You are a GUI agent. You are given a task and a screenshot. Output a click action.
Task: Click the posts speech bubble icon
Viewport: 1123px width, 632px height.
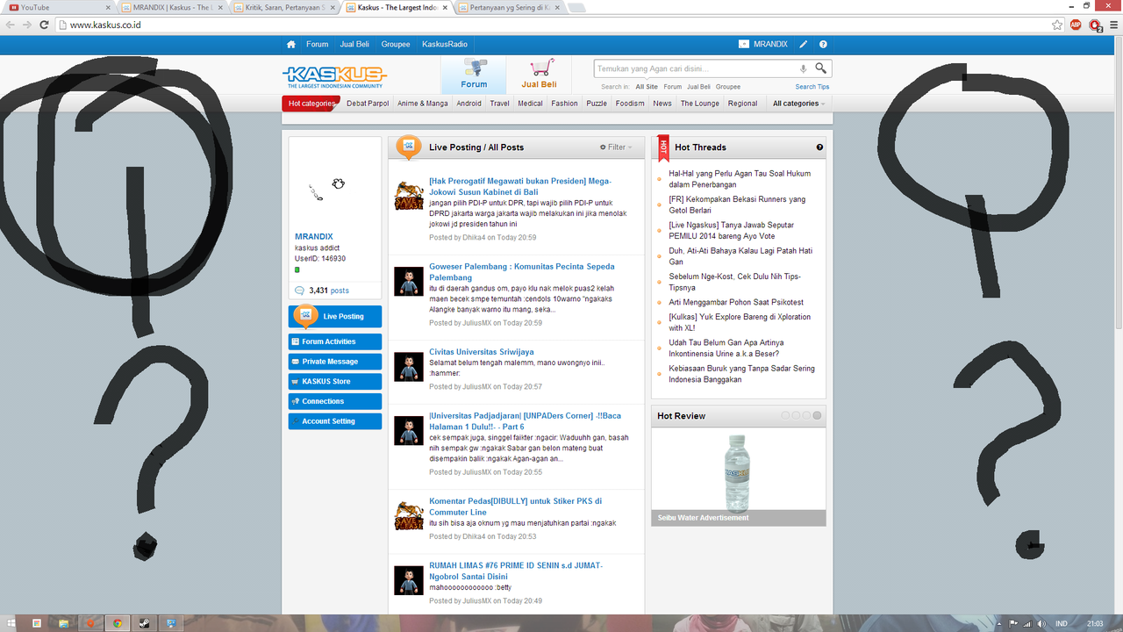pos(300,291)
